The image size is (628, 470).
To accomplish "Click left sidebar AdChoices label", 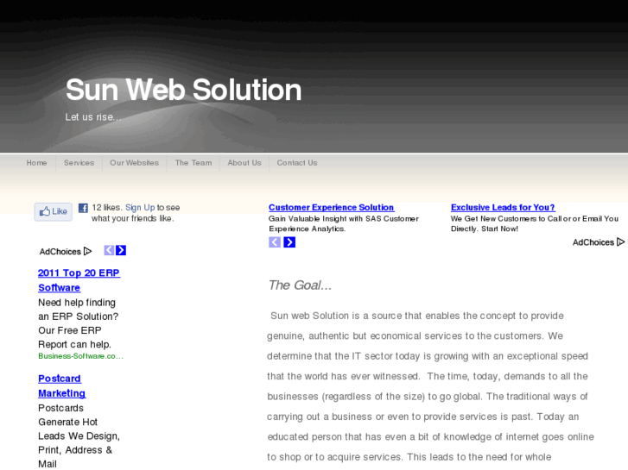I will tap(60, 252).
